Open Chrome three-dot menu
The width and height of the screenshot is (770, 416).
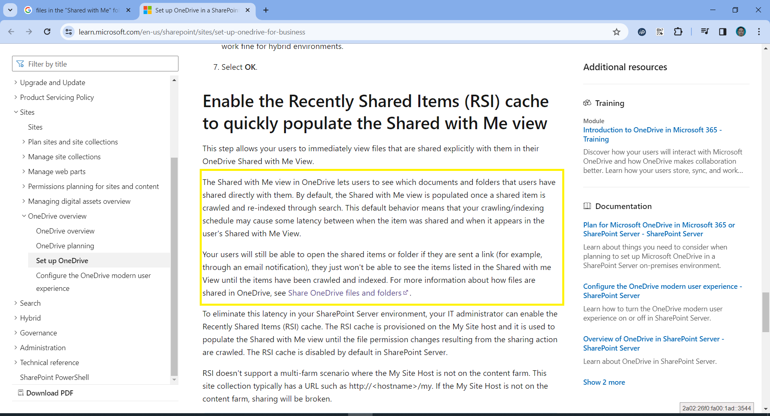(759, 32)
